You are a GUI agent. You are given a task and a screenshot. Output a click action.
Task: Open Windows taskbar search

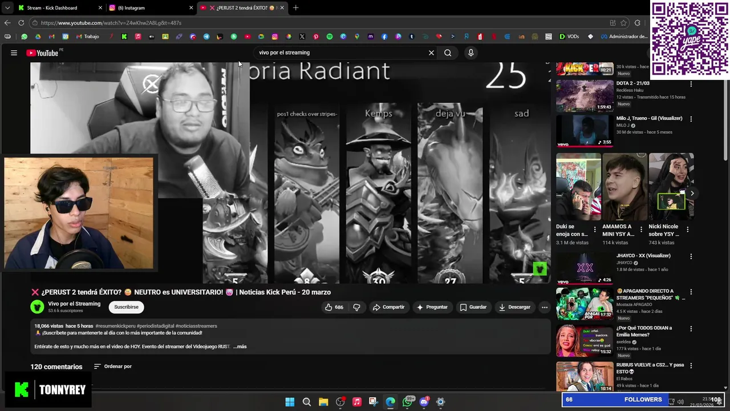pyautogui.click(x=307, y=402)
